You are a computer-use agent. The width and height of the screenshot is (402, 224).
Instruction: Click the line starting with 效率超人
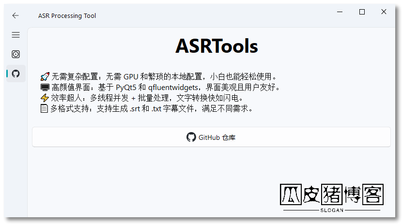coord(142,98)
